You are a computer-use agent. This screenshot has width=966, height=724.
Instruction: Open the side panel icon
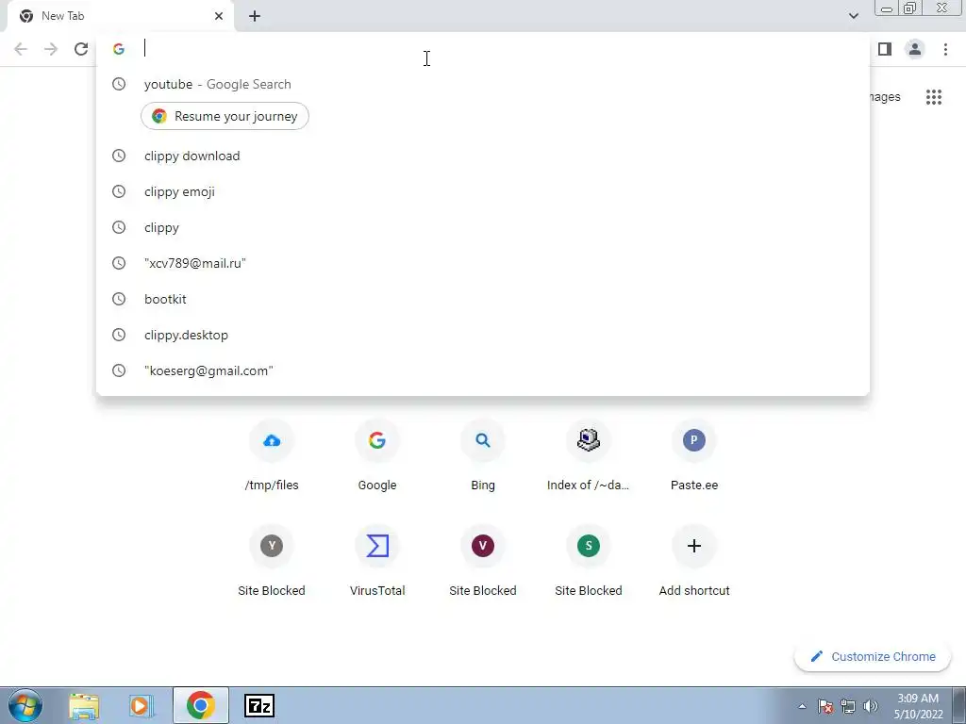point(885,49)
